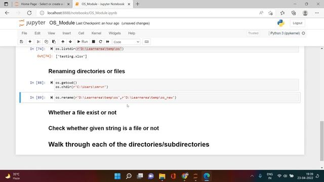Click the Logout button
The height and width of the screenshot is (182, 324).
(298, 23)
